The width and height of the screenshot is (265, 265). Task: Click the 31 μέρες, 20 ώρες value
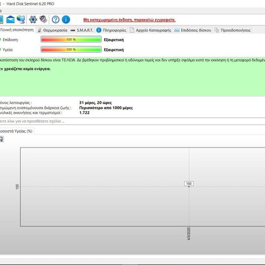tap(95, 103)
